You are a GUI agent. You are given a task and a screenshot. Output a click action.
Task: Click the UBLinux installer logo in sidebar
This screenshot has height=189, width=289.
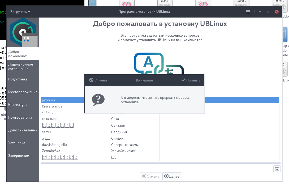pos(23,32)
